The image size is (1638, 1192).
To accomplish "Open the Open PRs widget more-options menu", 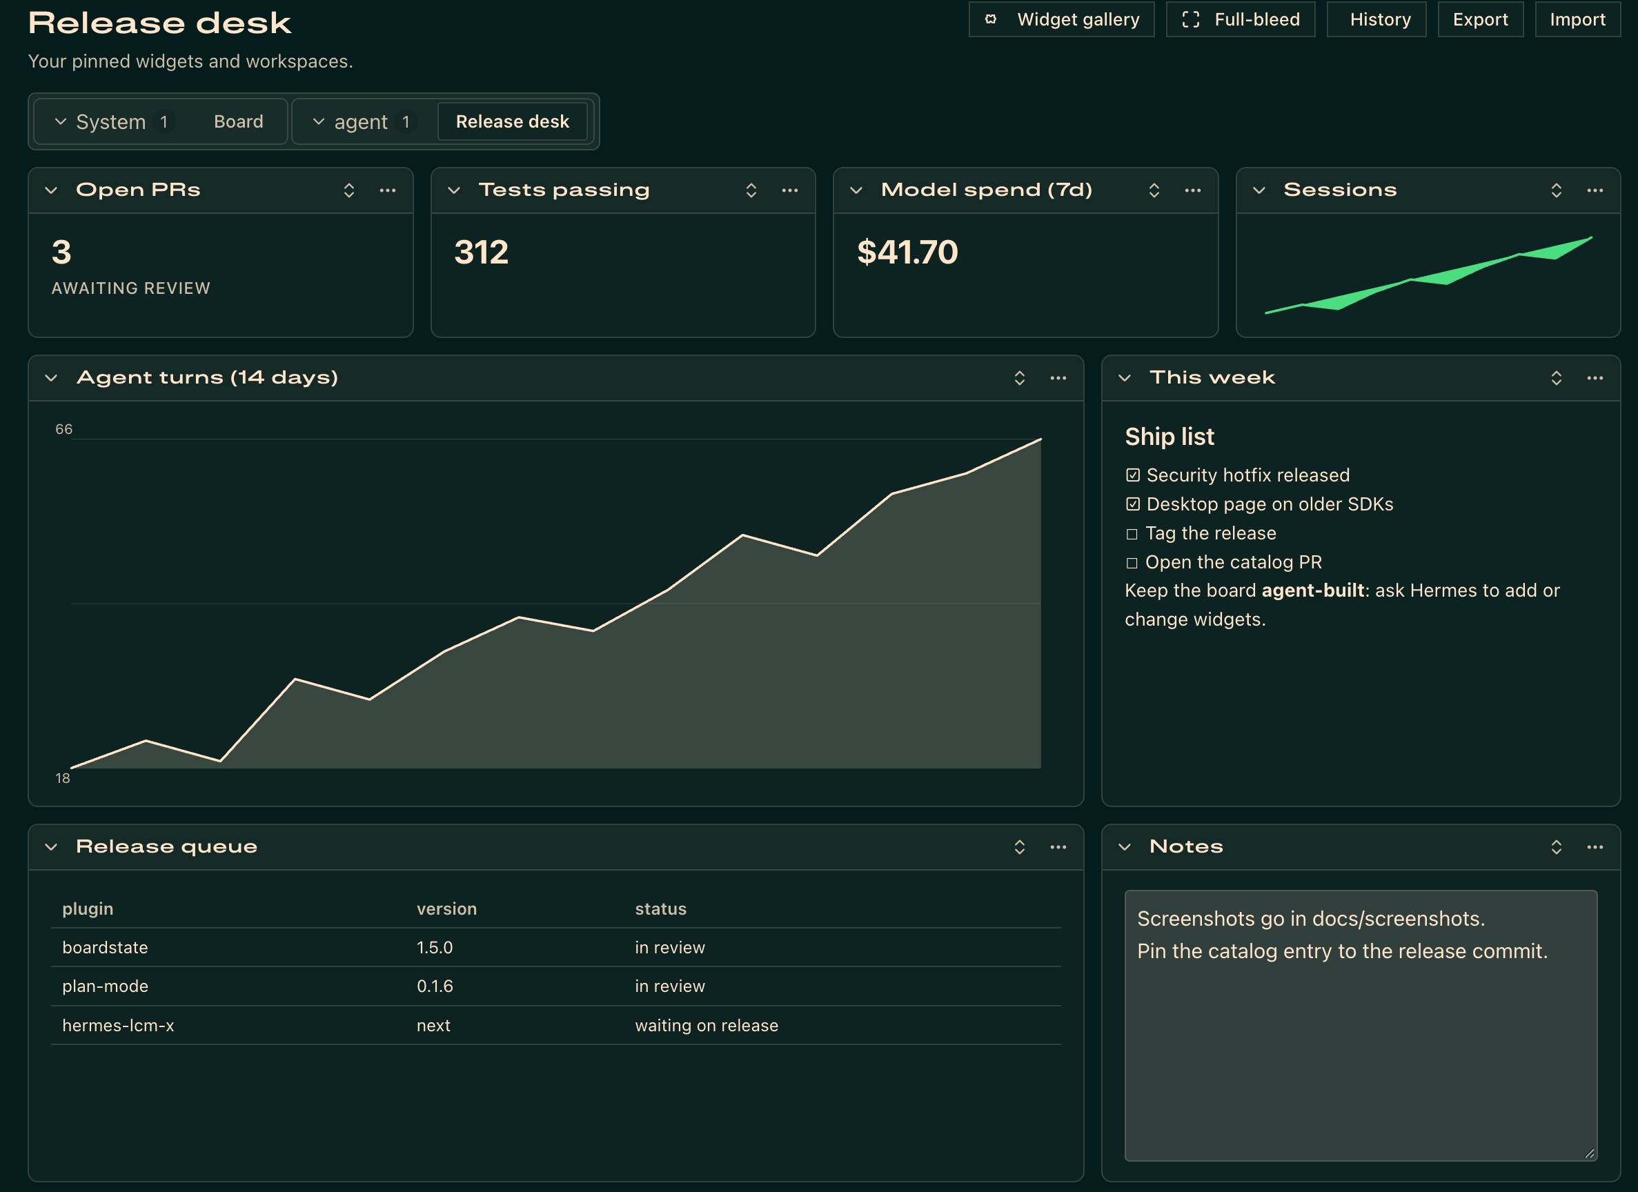I will click(388, 190).
